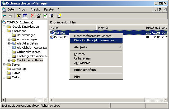Click the MSXFAQ (Exchange) root icon
Image resolution: width=169 pixels, height=109 pixels.
pos(4,22)
